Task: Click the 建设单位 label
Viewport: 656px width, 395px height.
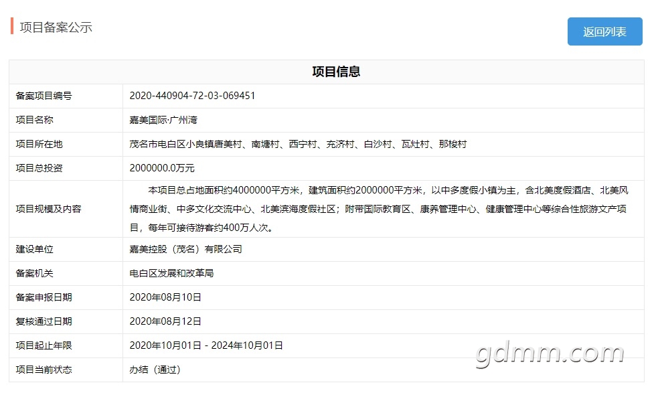Action: click(x=34, y=249)
